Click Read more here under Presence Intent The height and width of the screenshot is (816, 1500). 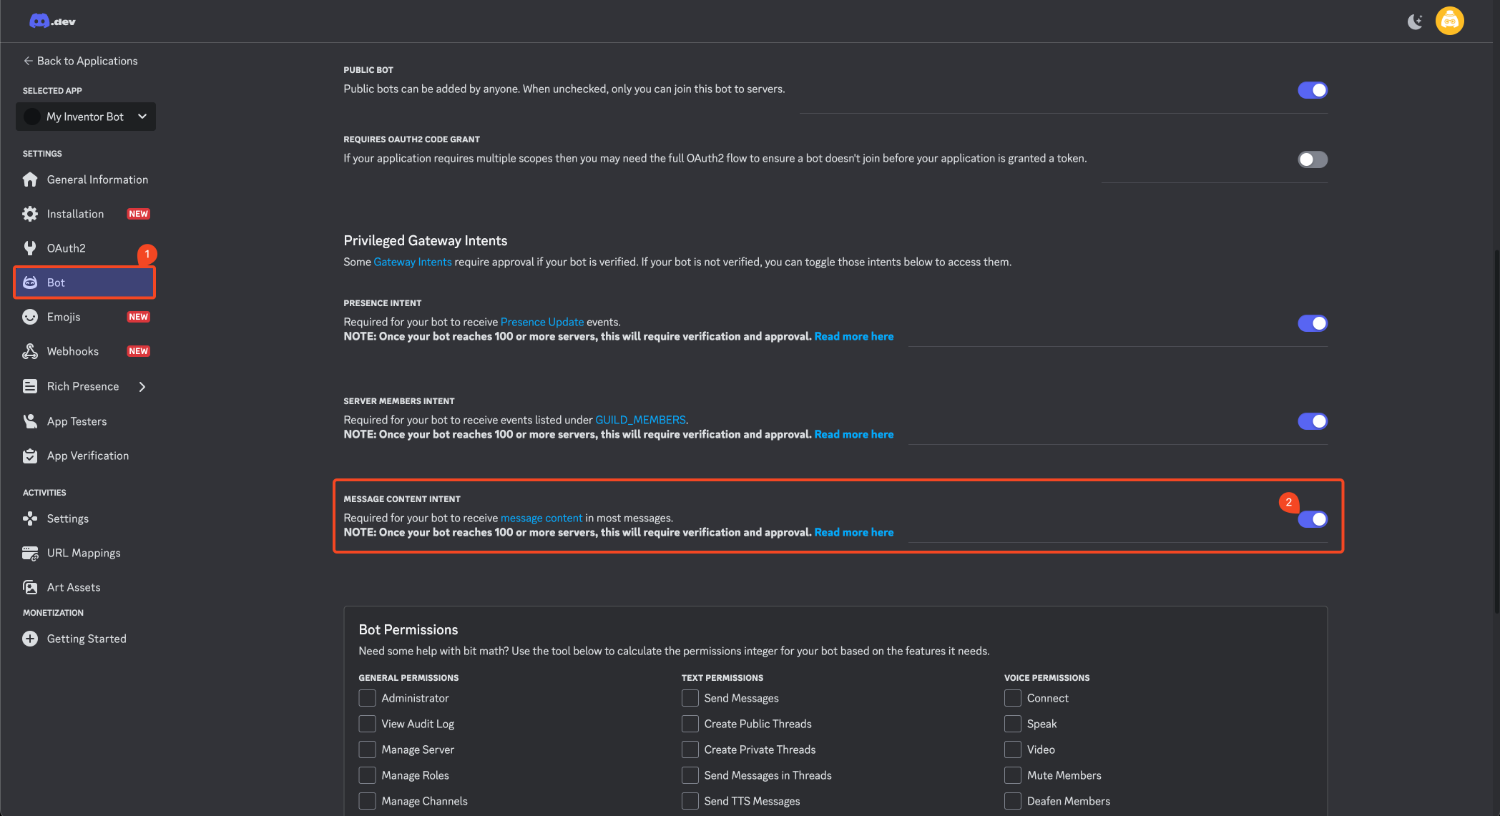[x=854, y=337]
